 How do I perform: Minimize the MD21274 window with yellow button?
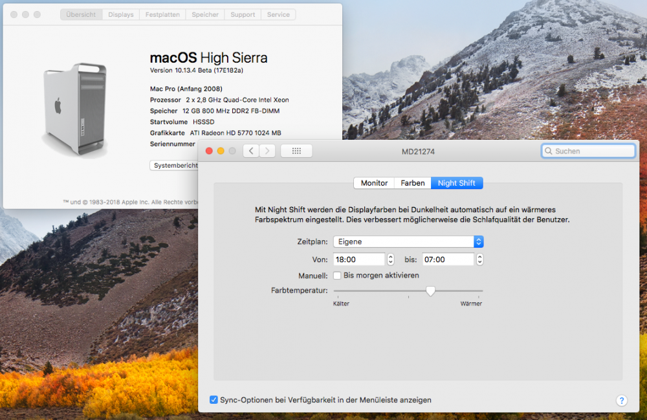pos(221,151)
